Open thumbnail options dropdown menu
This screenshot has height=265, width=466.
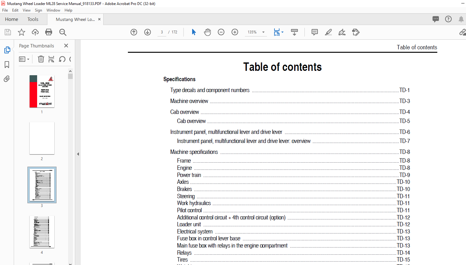click(24, 59)
